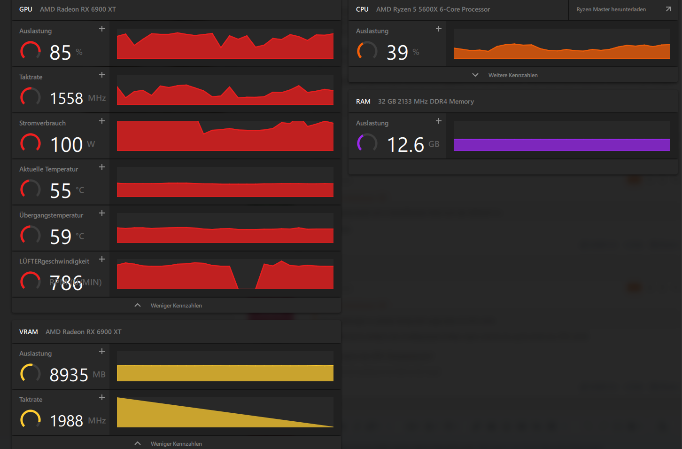Click the purple RAM usage bar graph
This screenshot has width=682, height=449.
click(x=562, y=136)
